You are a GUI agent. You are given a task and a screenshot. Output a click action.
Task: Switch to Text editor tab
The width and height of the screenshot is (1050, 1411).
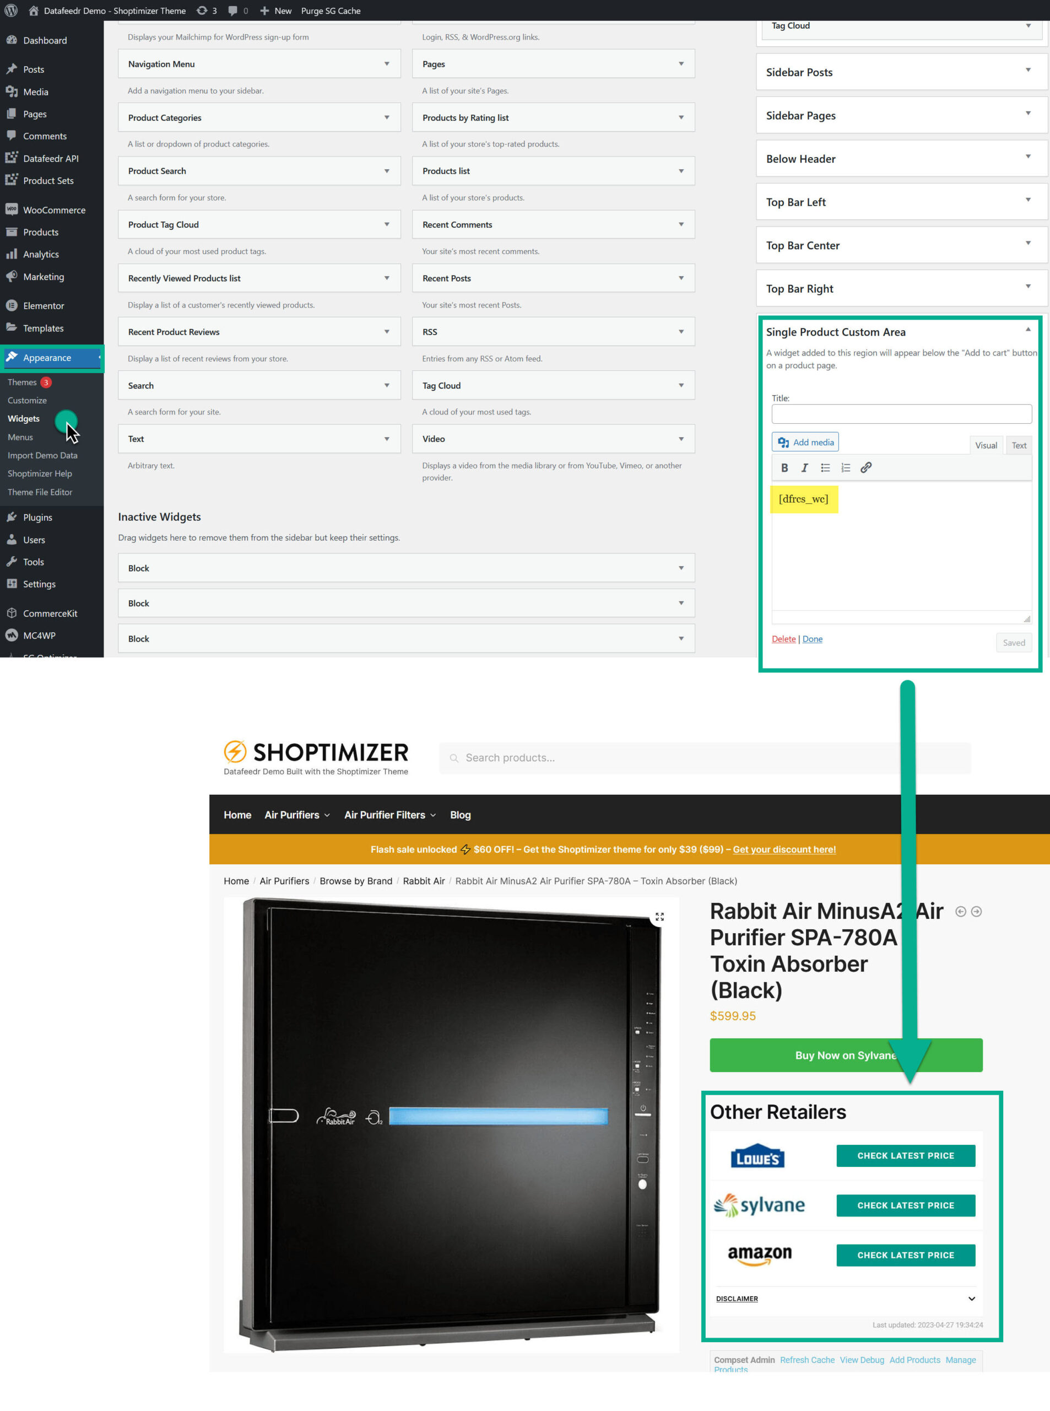click(1019, 445)
